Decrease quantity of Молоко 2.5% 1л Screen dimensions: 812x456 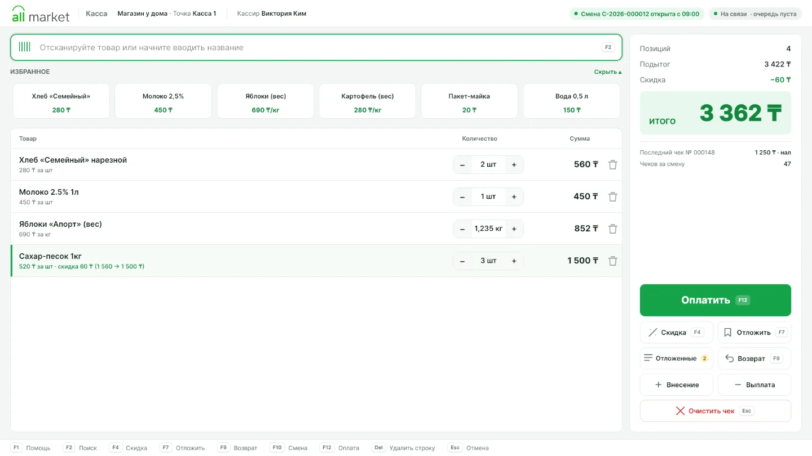[462, 196]
